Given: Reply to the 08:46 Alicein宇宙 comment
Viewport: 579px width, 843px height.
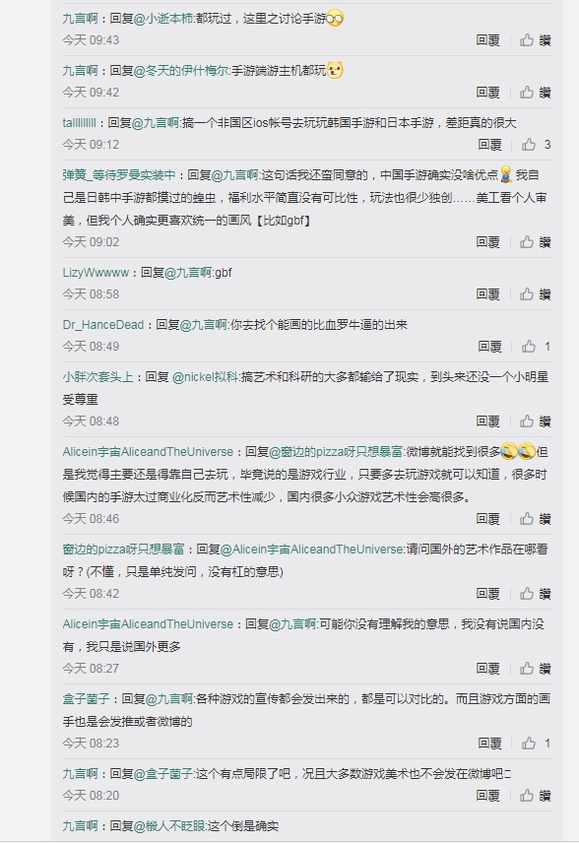Looking at the screenshot, I should point(487,519).
